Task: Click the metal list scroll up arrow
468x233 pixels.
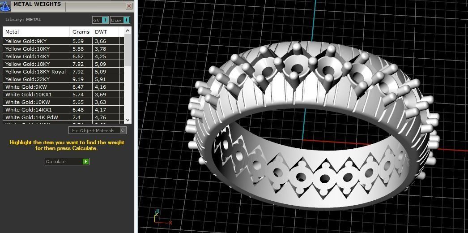Action: pyautogui.click(x=128, y=30)
